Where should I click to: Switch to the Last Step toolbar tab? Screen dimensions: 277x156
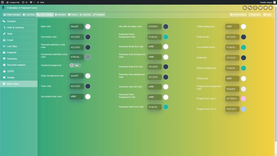pyautogui.click(x=29, y=14)
